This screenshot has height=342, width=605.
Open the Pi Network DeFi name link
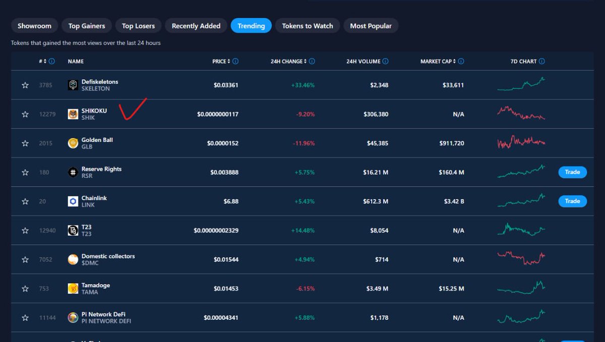pyautogui.click(x=103, y=314)
